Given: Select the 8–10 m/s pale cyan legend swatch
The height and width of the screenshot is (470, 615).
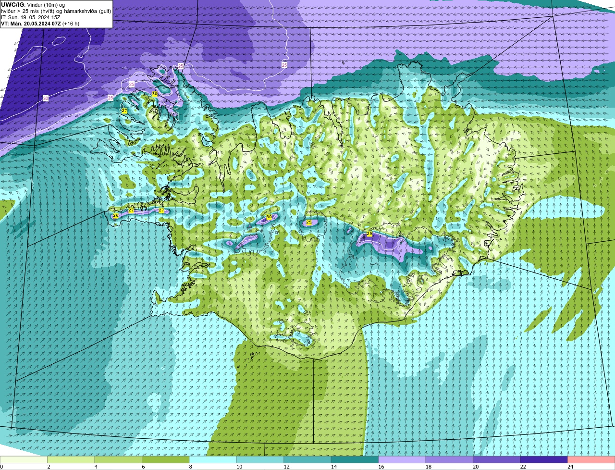Looking at the screenshot, I should click(214, 460).
